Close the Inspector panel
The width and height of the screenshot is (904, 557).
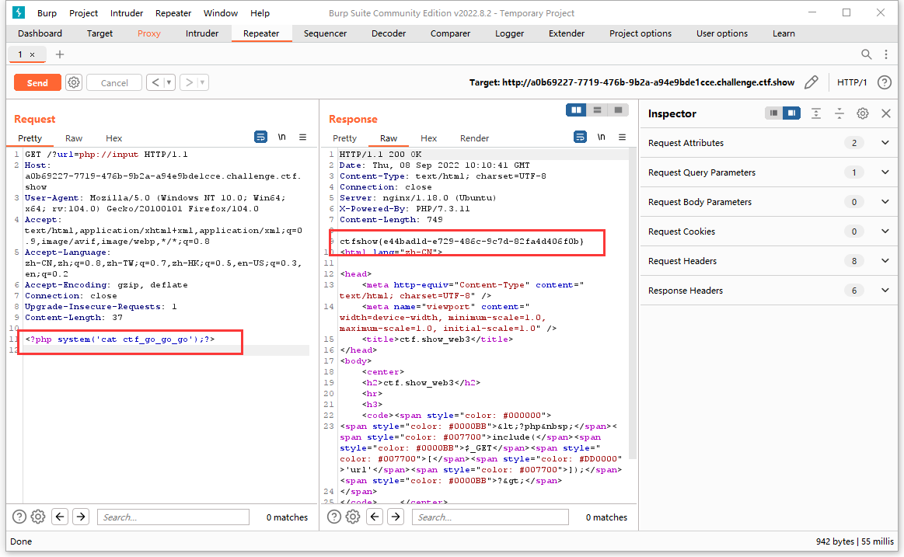[886, 113]
